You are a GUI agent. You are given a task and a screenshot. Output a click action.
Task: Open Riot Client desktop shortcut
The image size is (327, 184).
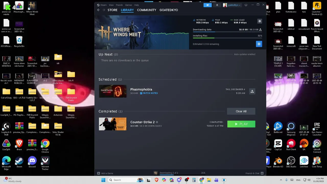pyautogui.click(x=291, y=145)
